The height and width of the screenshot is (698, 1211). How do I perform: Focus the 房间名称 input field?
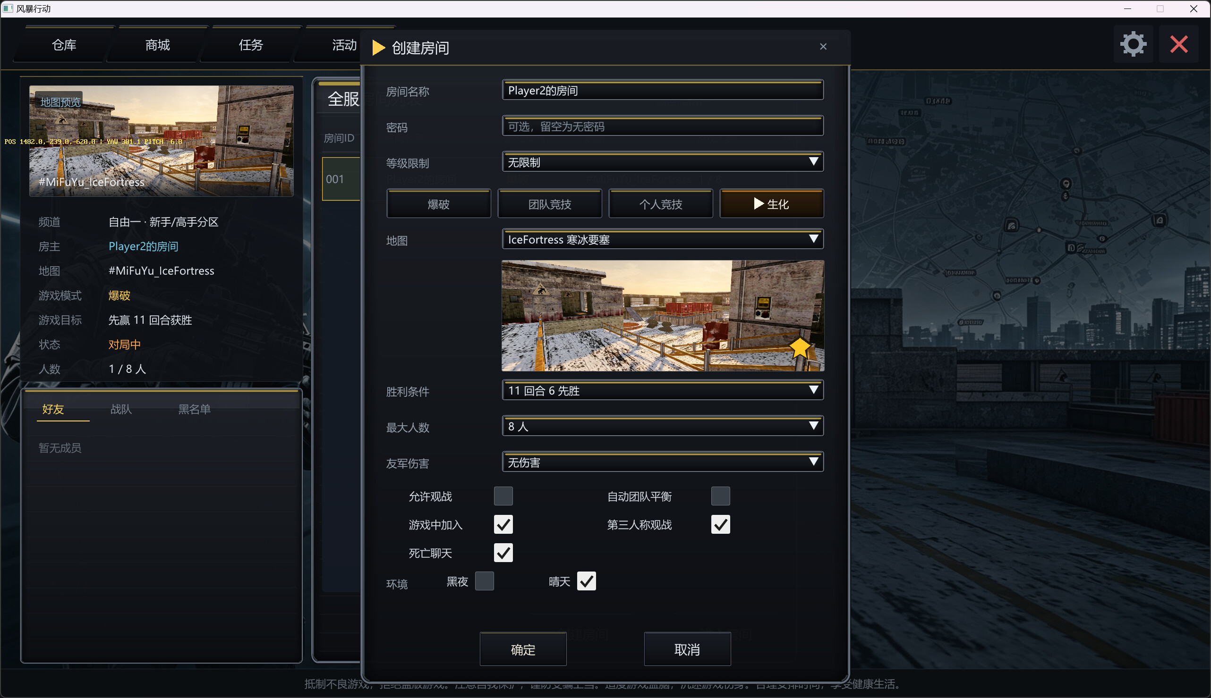pyautogui.click(x=663, y=90)
